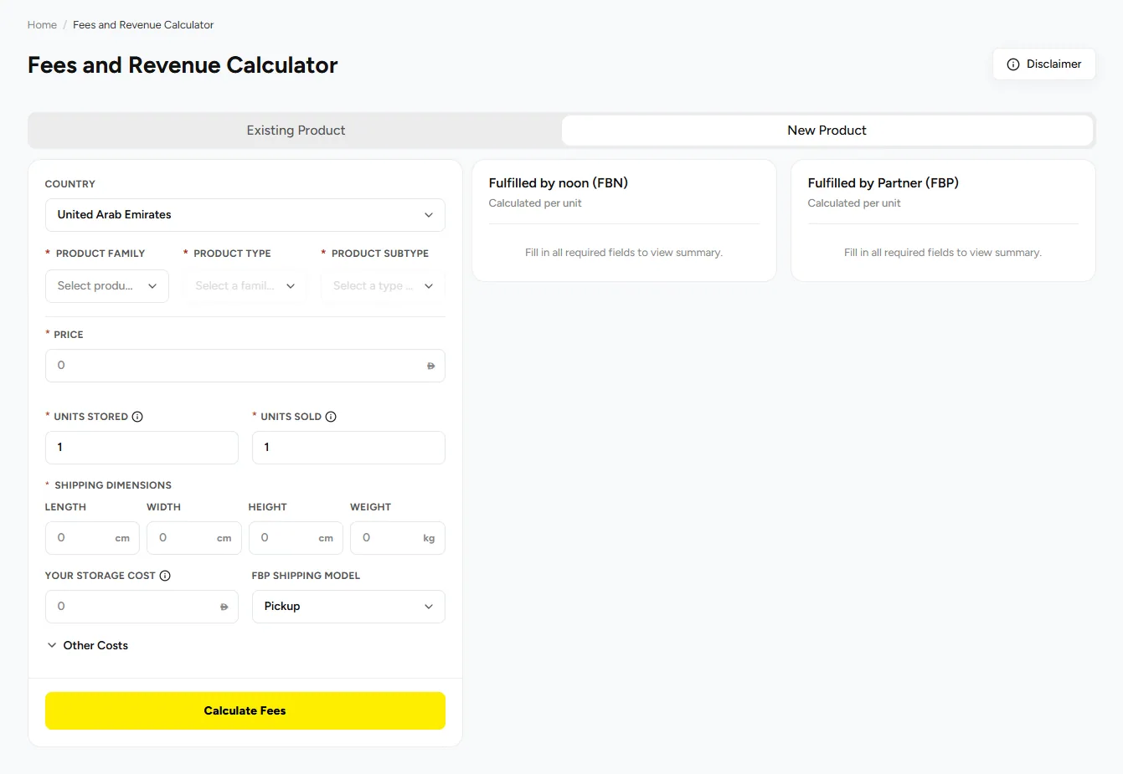
Task: Click the Units Stored input field
Action: [x=142, y=448]
